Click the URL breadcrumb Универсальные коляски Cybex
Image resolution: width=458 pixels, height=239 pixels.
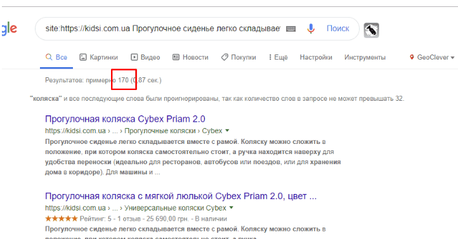pos(175,208)
